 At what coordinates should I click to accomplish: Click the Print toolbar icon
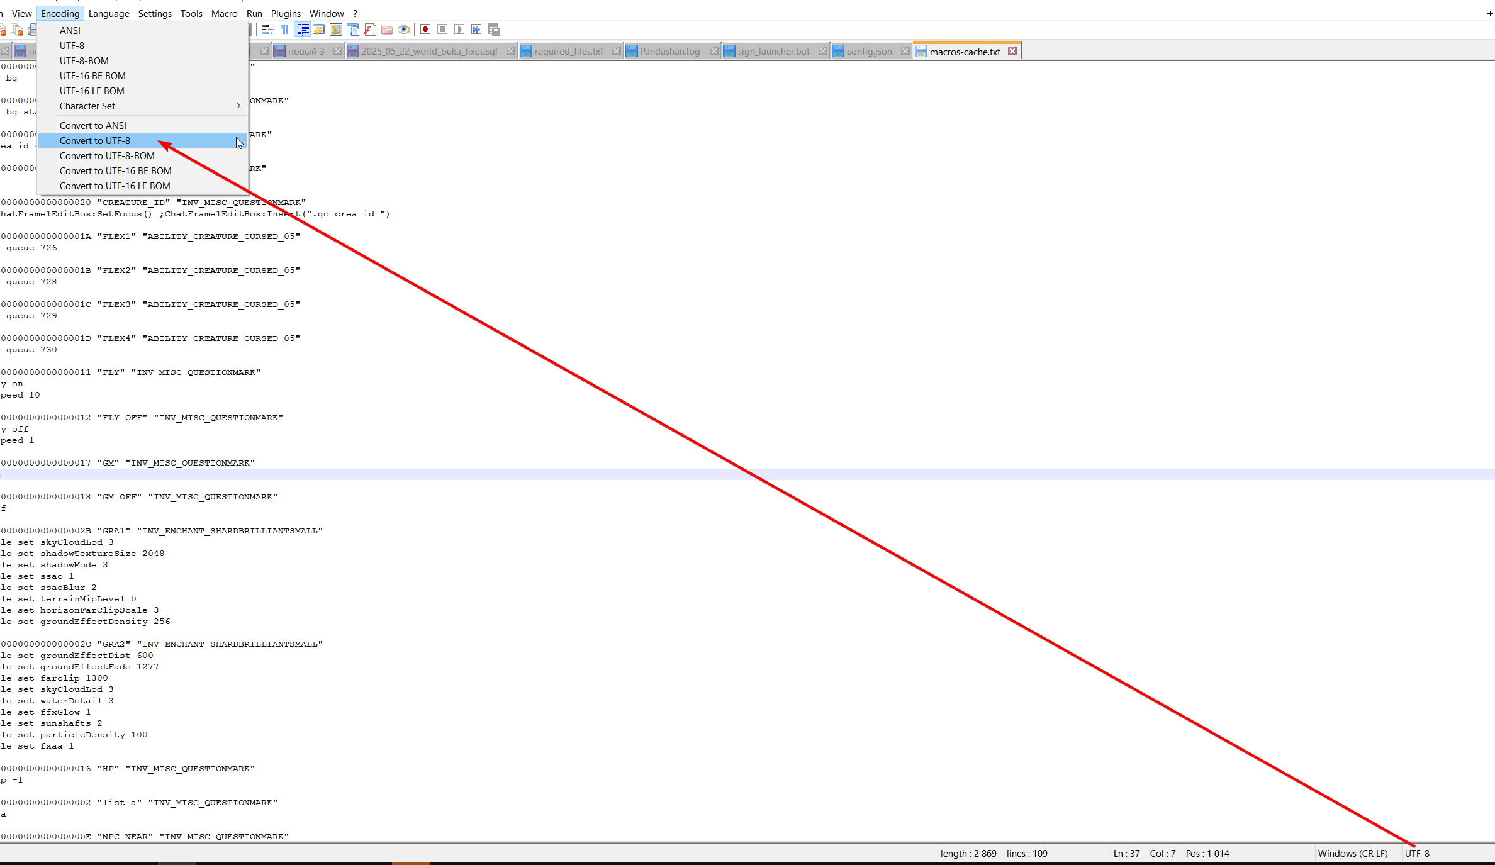tap(33, 30)
